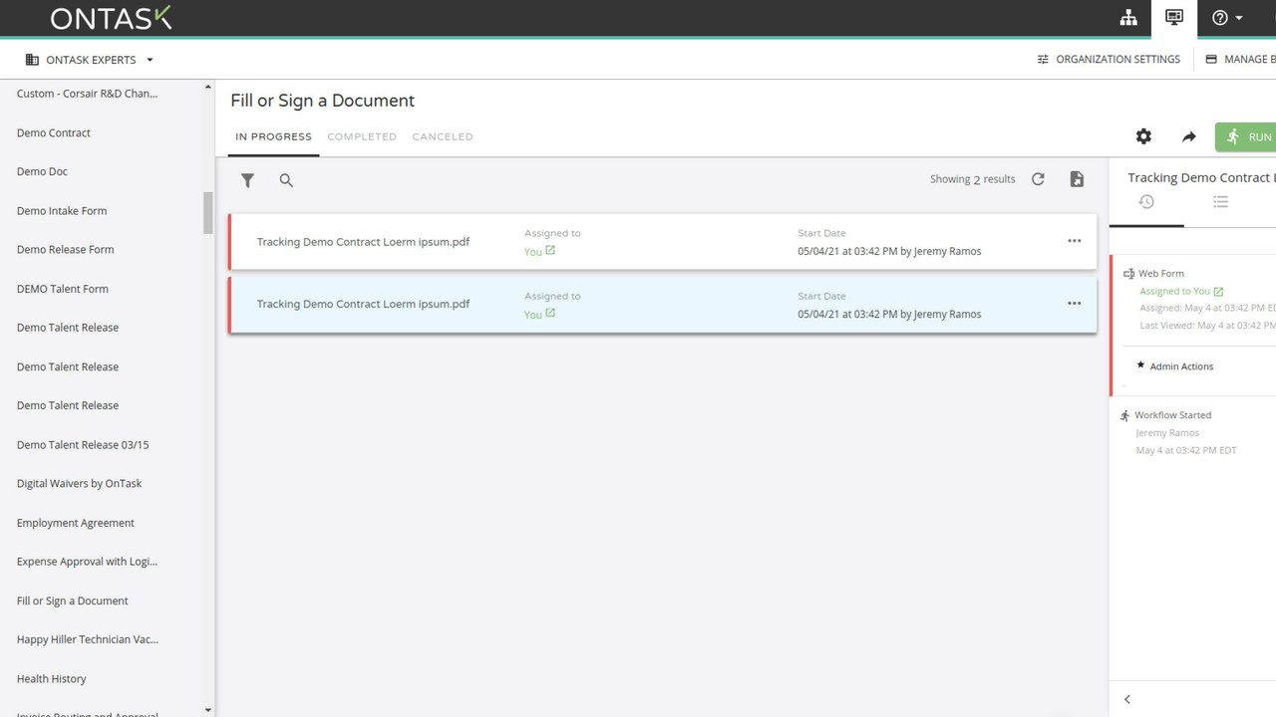Open the filter icon above results

247,180
